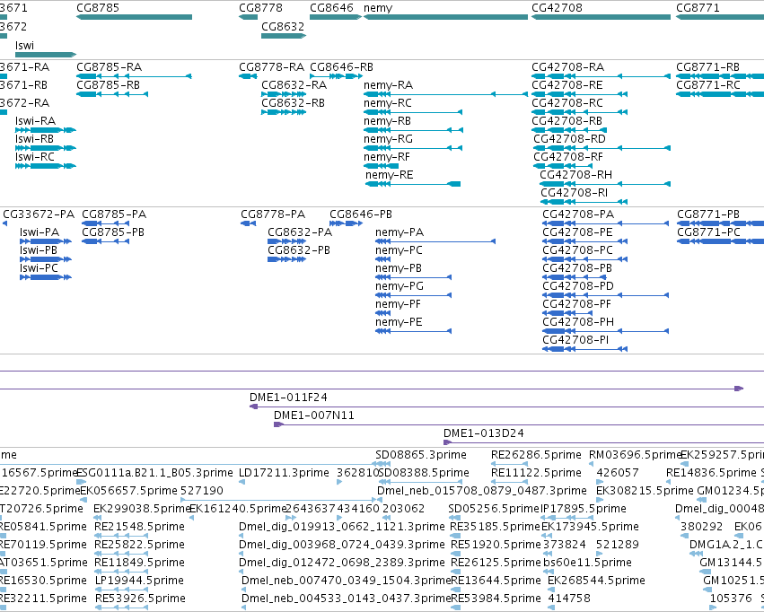This screenshot has width=764, height=612.
Task: Select the CG8778-PA protein label
Action: 273,214
